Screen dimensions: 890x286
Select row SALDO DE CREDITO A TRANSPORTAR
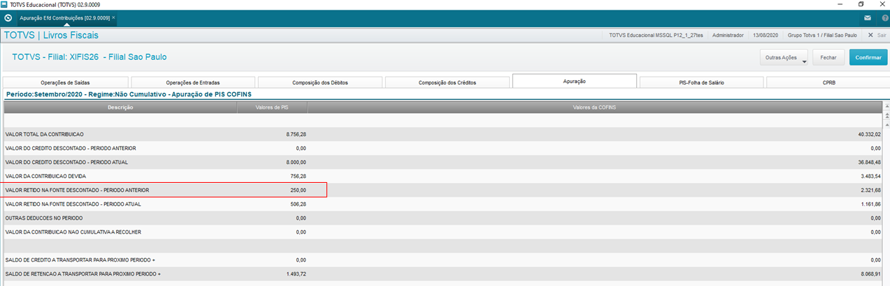tap(443, 259)
